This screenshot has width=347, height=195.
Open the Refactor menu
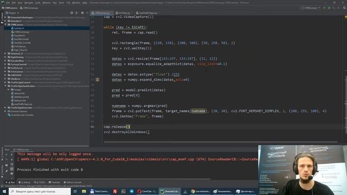tap(47, 3)
